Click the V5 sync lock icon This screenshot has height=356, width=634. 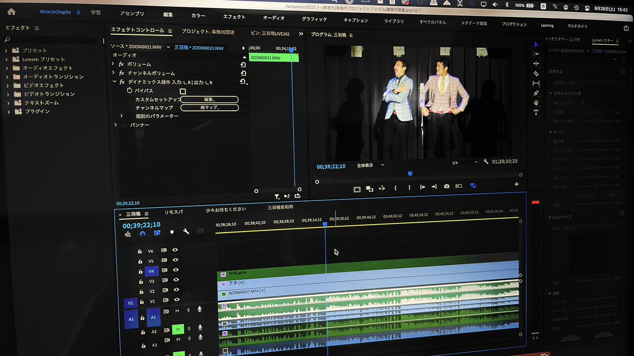(164, 261)
